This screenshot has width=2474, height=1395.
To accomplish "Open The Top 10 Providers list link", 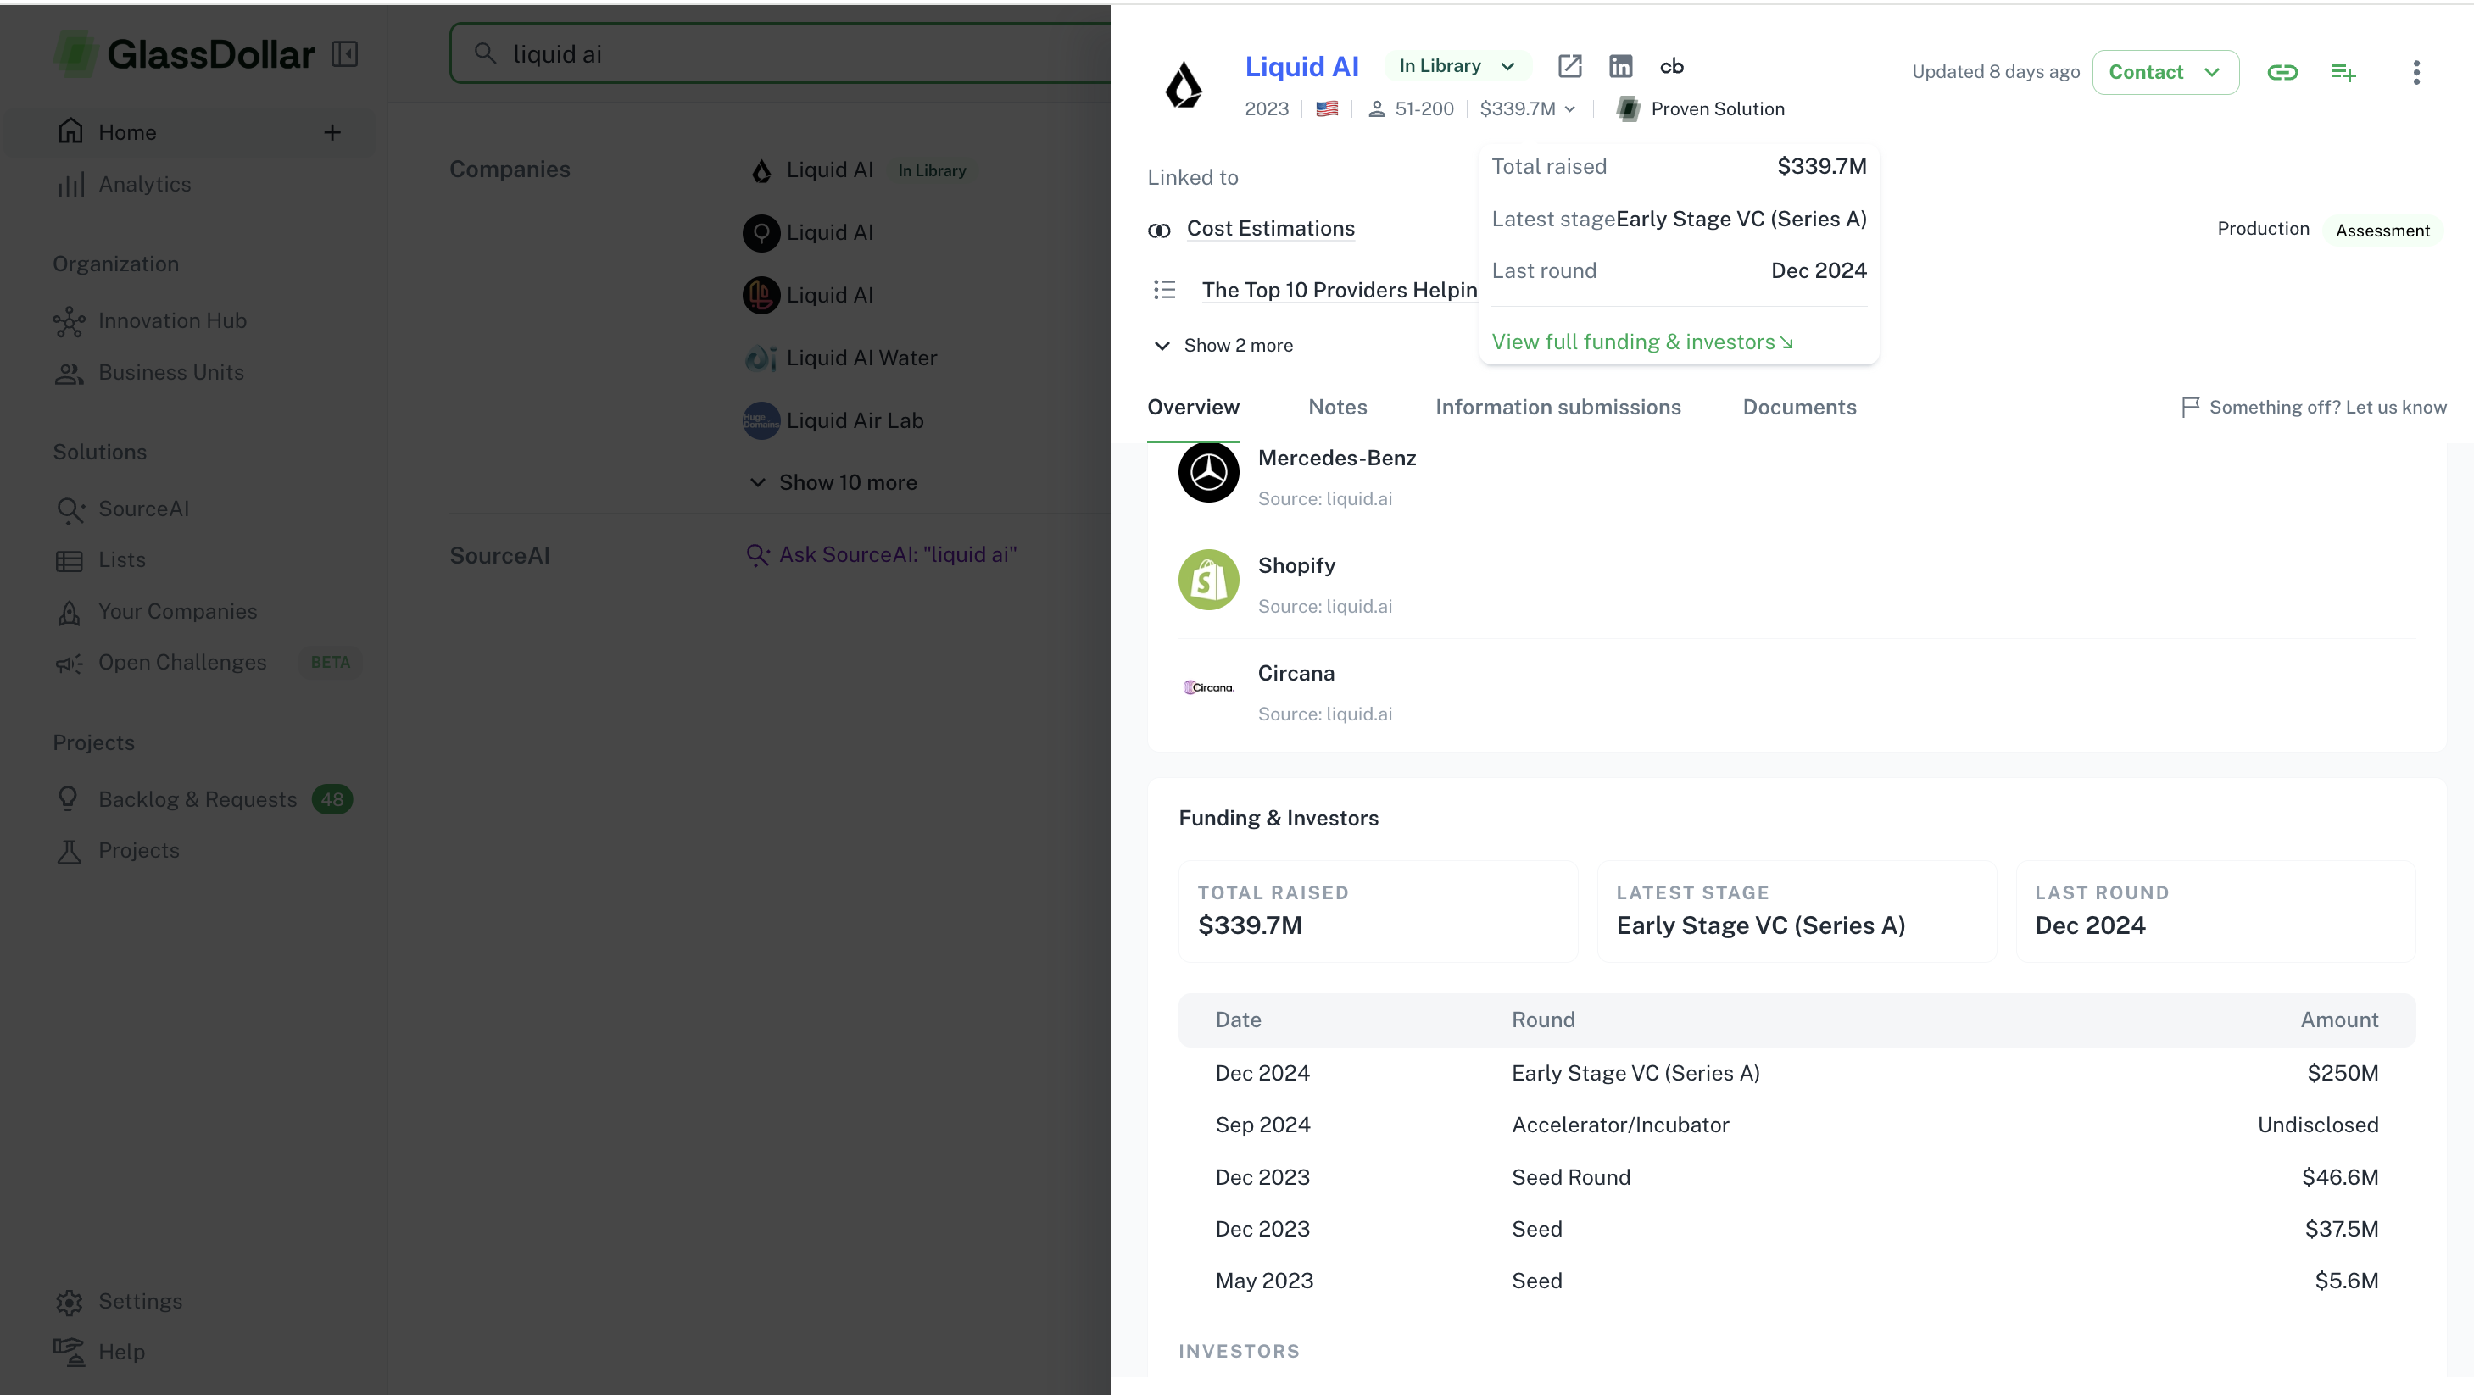I will tap(1339, 290).
